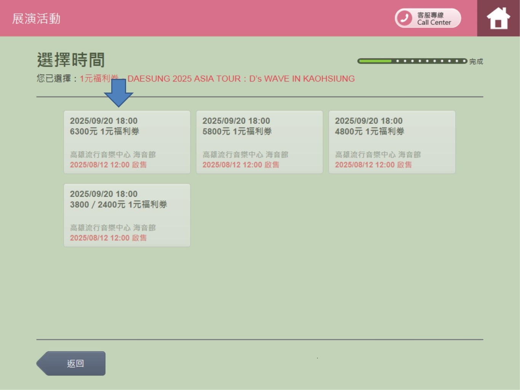The image size is (520, 390).
Task: Select the 3800 / 2400元 session card
Action: pos(127,215)
